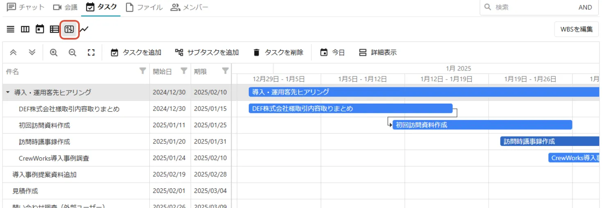Open the 会議 tab

coord(65,7)
